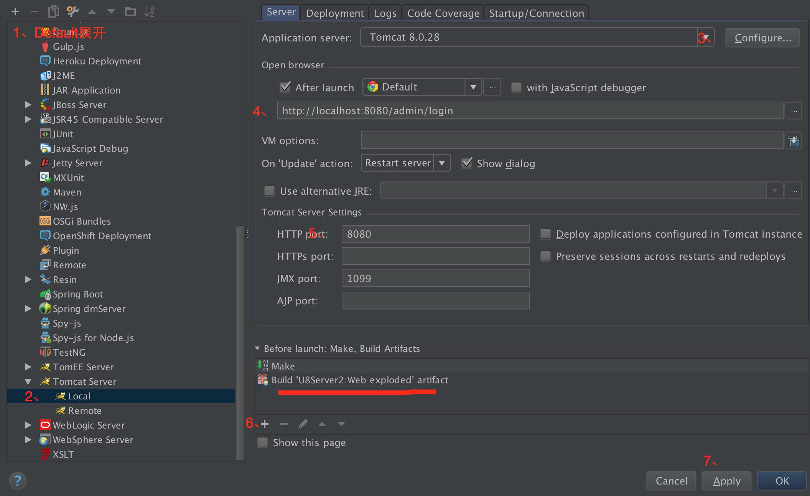
Task: Click the create new folder icon
Action: click(130, 11)
